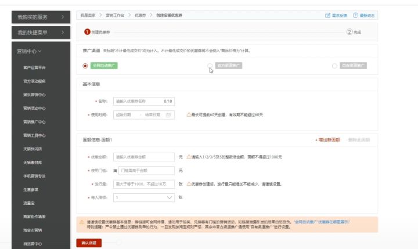This screenshot has width=418, height=249.
Task: Open 天猫素材库 in sidebar
Action: [33, 163]
